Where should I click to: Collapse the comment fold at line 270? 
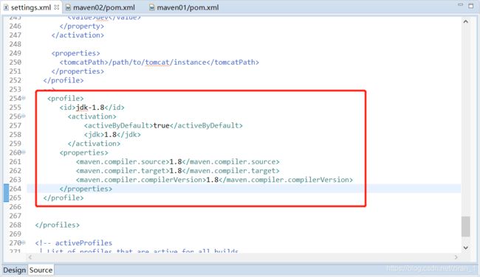[x=24, y=243]
